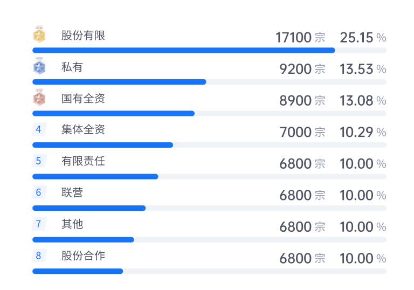Click the 有限责任 progress bar
Screen dimensions: 414x290
[x=209, y=176]
